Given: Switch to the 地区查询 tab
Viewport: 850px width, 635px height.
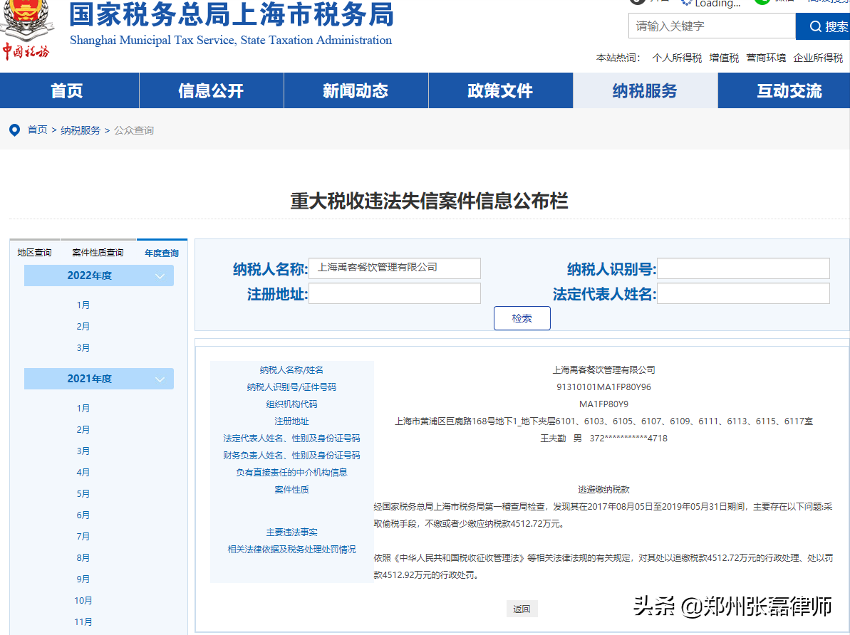Looking at the screenshot, I should coord(34,252).
